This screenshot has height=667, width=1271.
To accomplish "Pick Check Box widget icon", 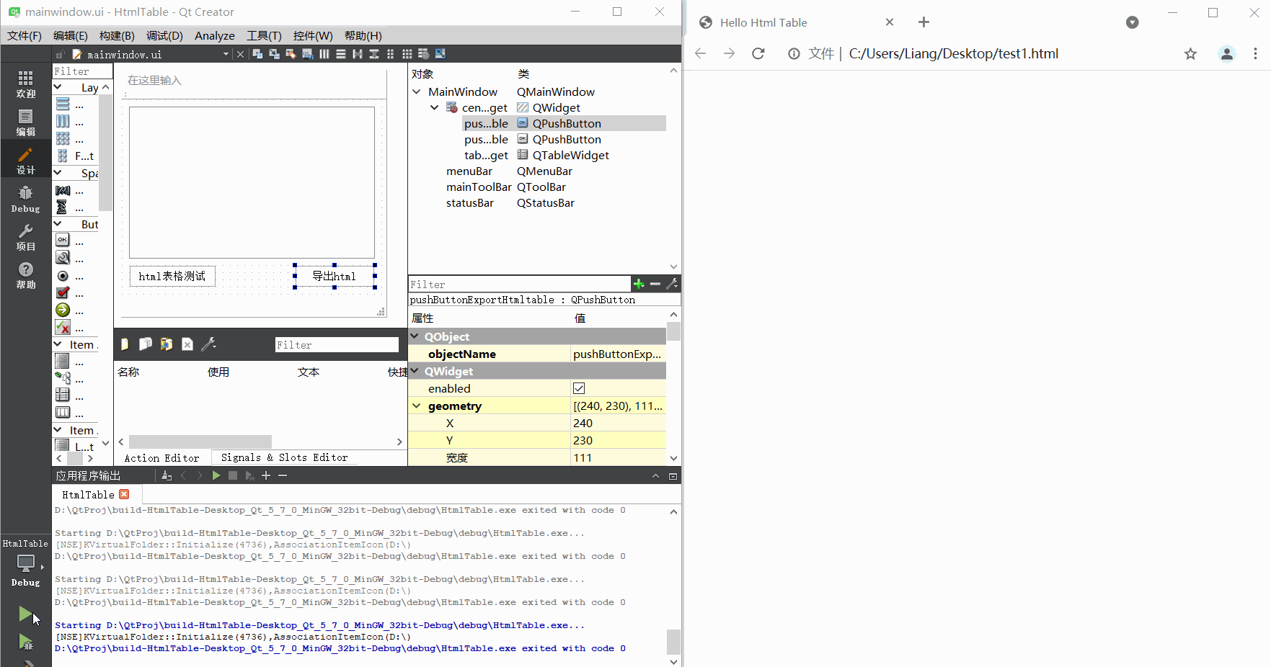I will point(63,292).
